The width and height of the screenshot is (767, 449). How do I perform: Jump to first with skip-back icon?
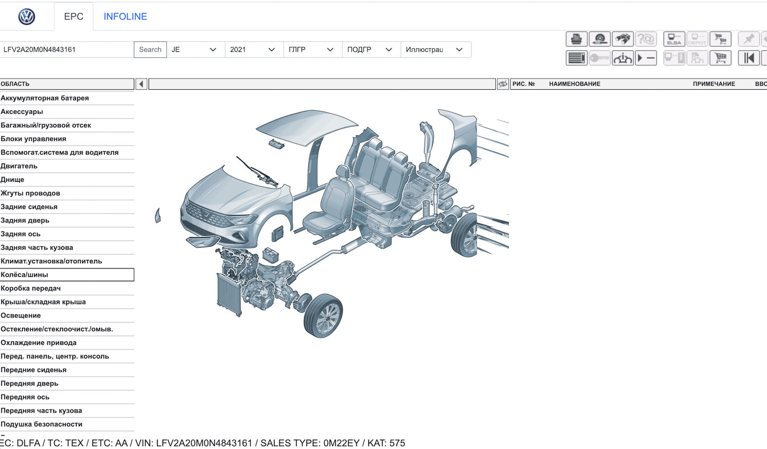point(749,58)
